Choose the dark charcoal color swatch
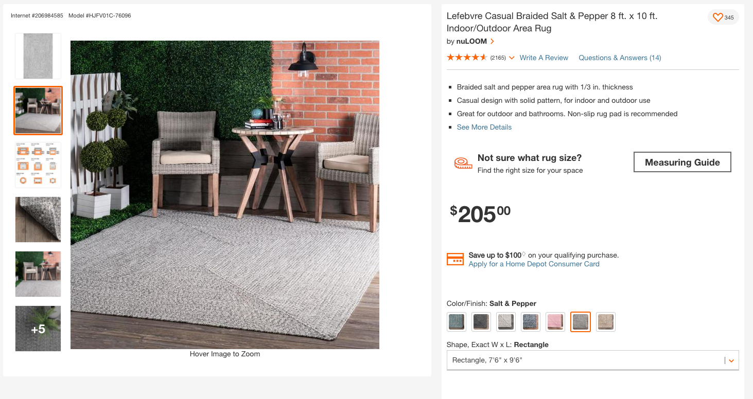This screenshot has height=399, width=753. pyautogui.click(x=481, y=322)
